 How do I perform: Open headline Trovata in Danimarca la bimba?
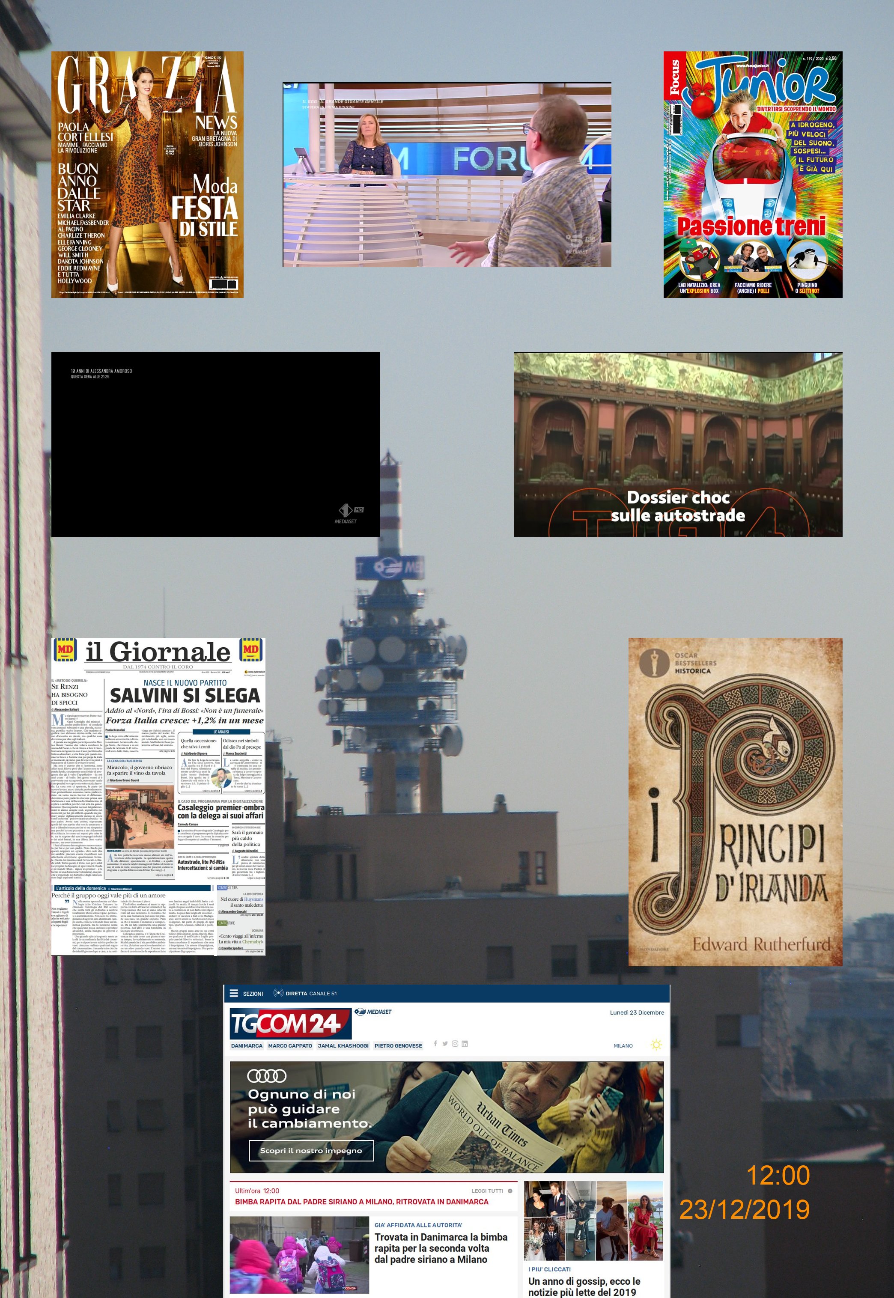click(440, 1248)
